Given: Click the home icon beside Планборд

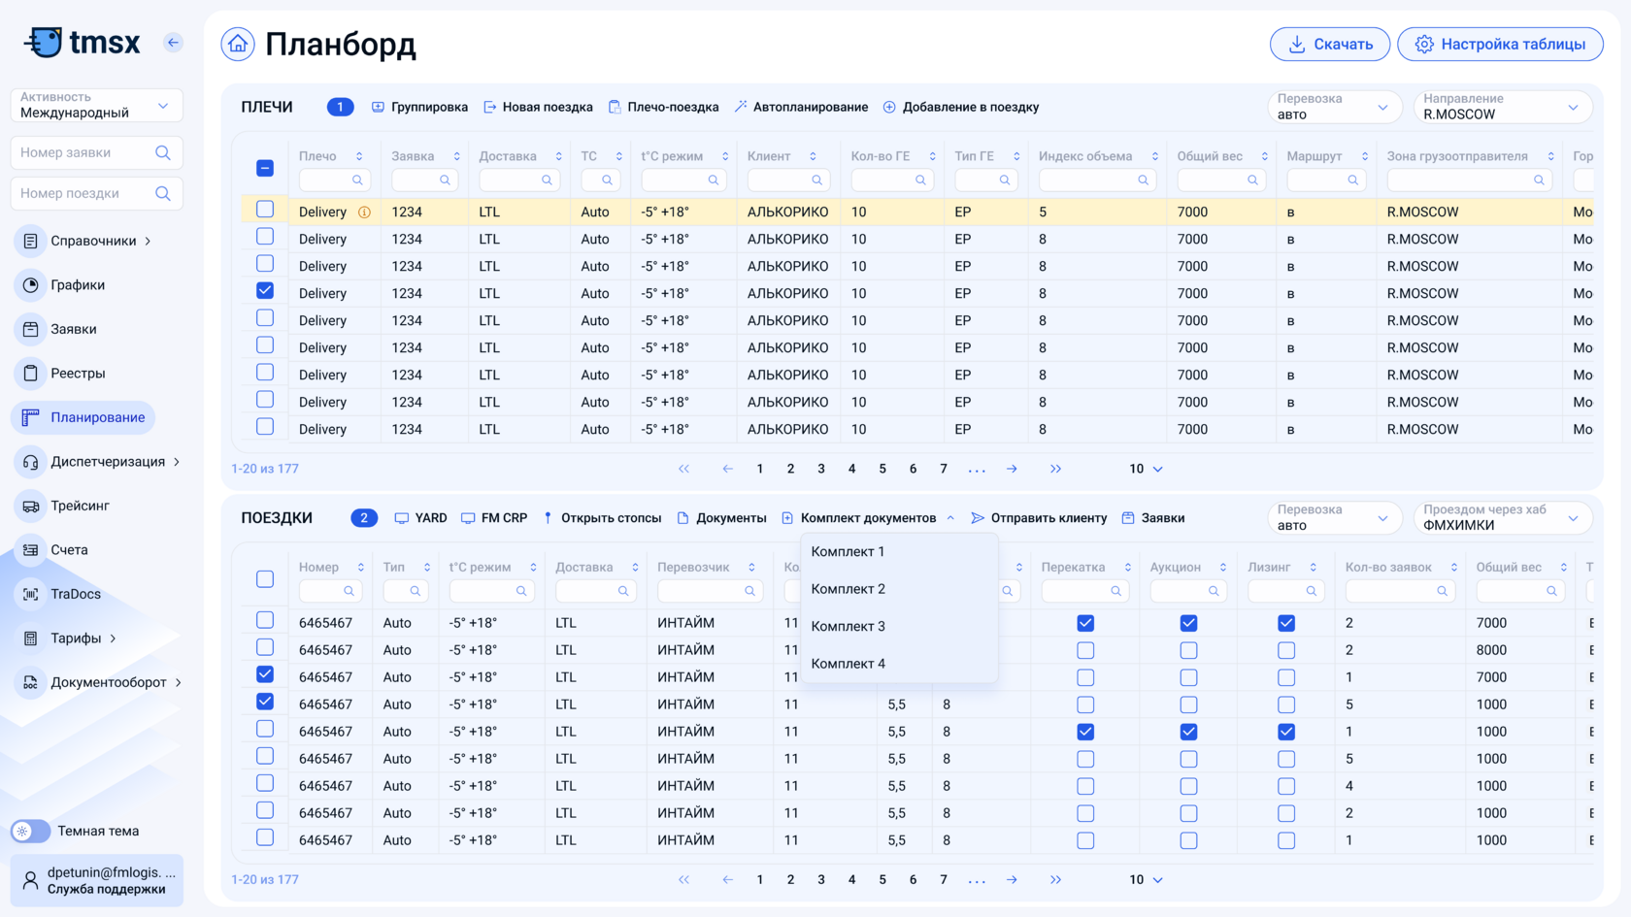Looking at the screenshot, I should click(238, 45).
